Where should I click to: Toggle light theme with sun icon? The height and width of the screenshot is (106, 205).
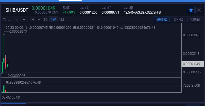pos(199,10)
